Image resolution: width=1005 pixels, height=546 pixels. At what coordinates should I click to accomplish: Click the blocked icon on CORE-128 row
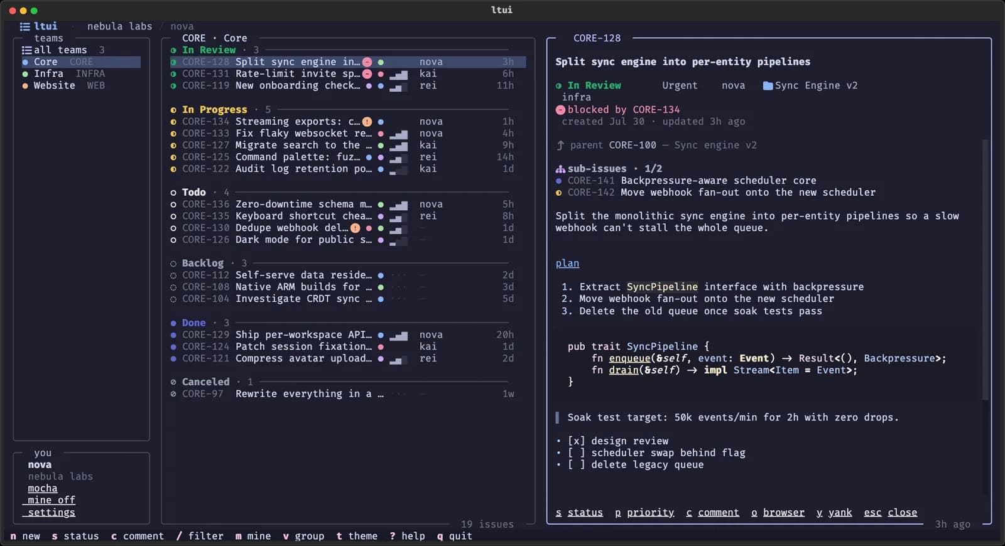[367, 62]
